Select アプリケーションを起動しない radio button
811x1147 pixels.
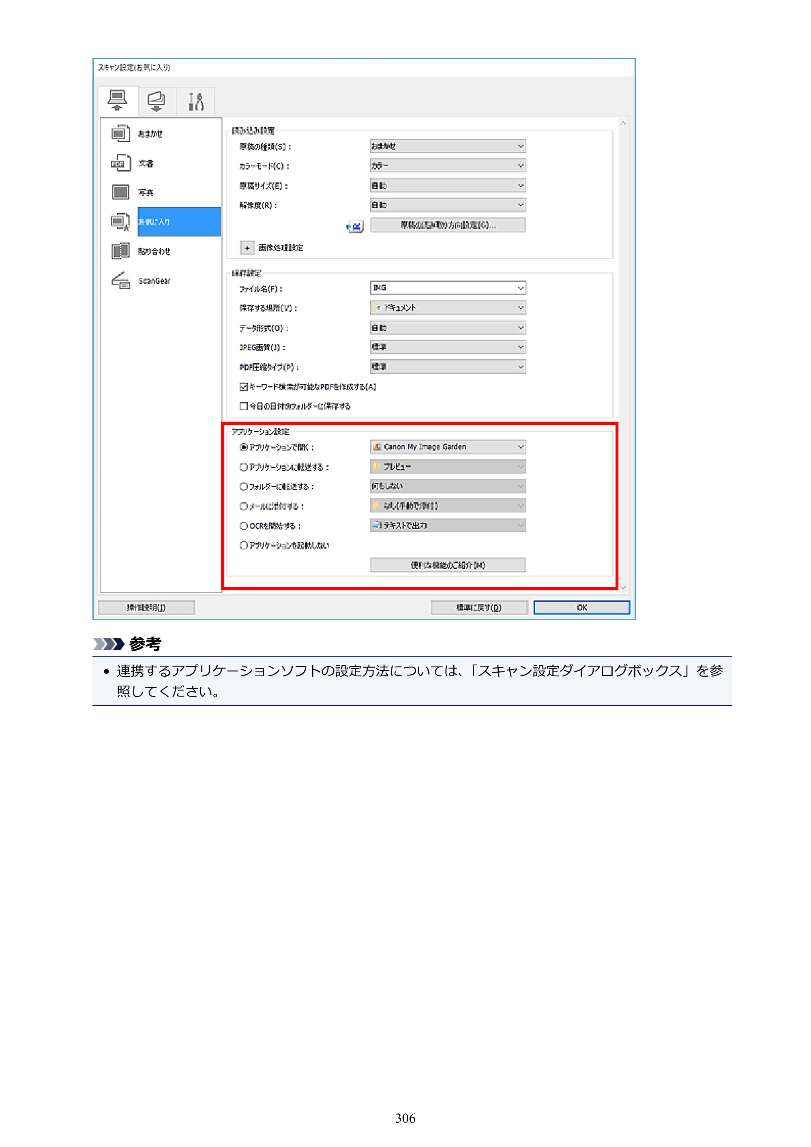[243, 545]
